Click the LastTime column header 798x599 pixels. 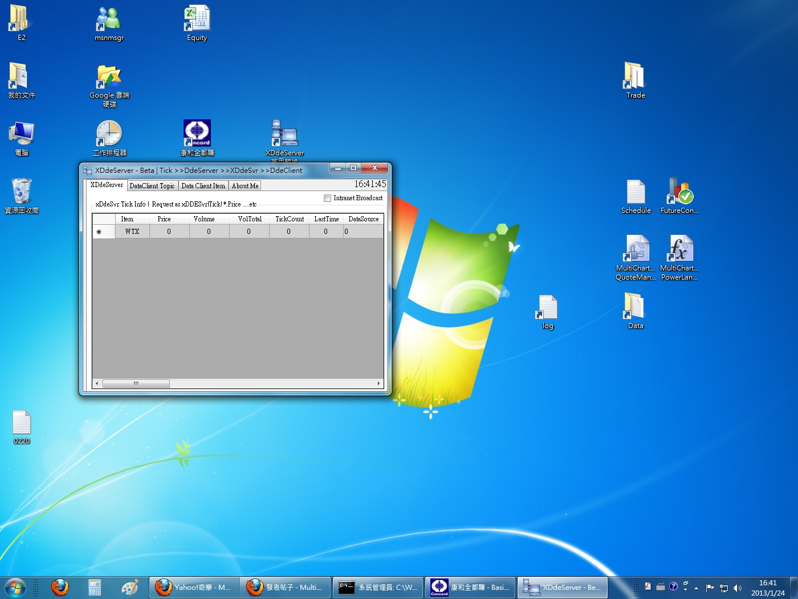click(327, 219)
